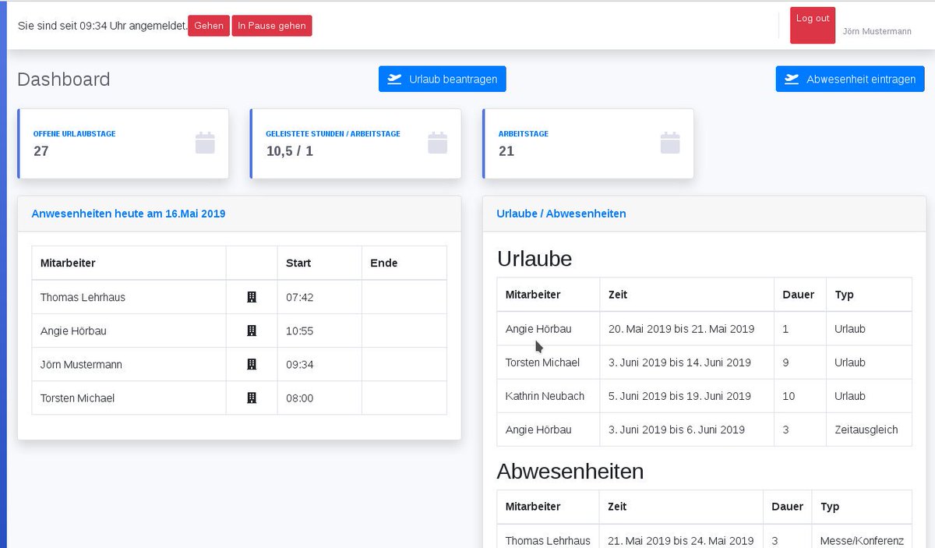The height and width of the screenshot is (548, 935).
Task: Click the Messe/Konferenz type cell
Action: [862, 540]
